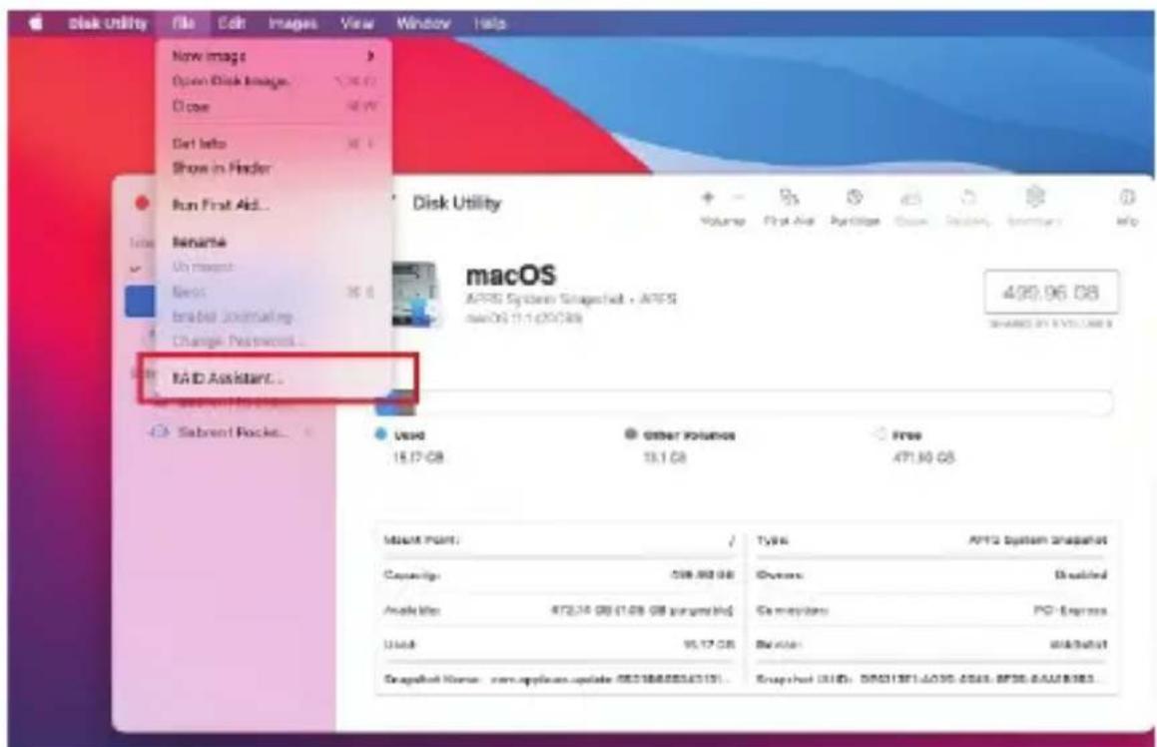Open the Edit menu
This screenshot has height=747, width=1157.
231,23
